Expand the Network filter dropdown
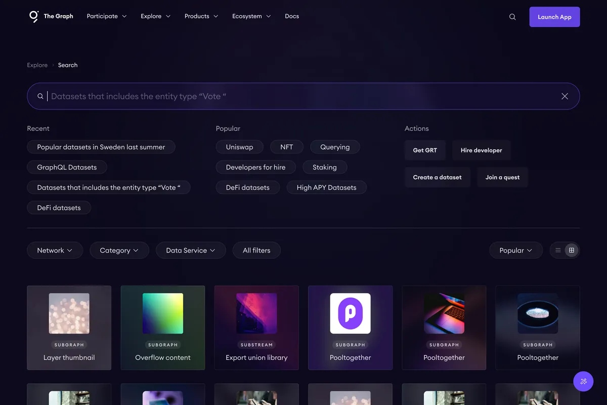 coord(55,250)
